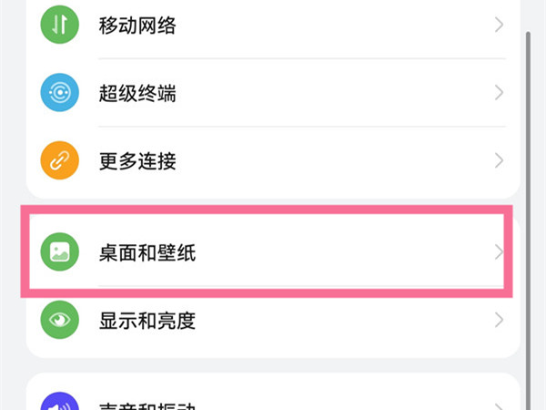Tap the green 桌面和壁纸 picture icon
This screenshot has height=410, width=546.
pos(60,252)
